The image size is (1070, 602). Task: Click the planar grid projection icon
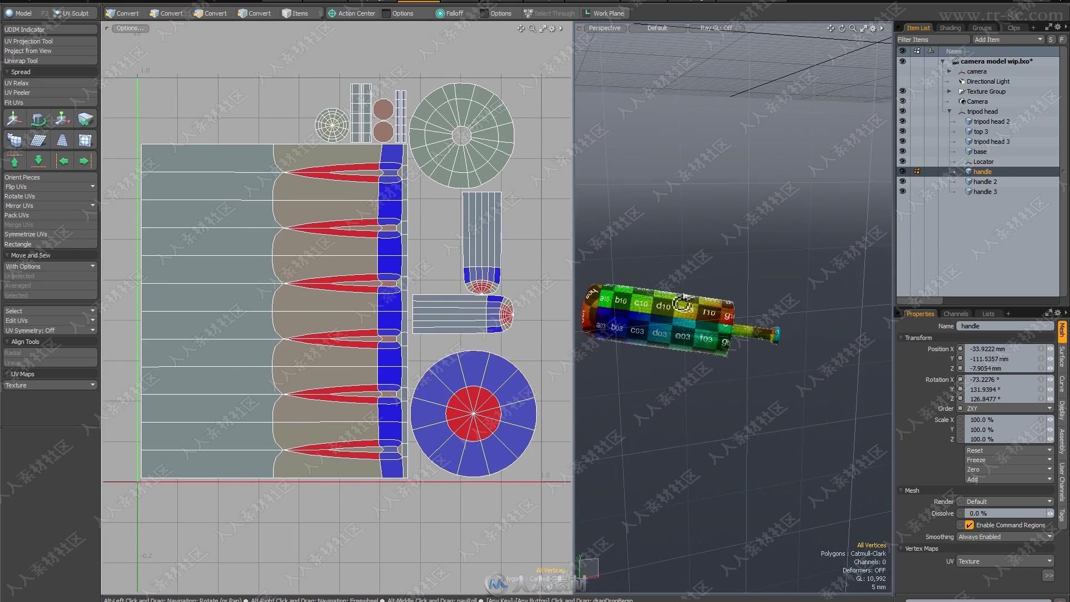click(x=38, y=140)
